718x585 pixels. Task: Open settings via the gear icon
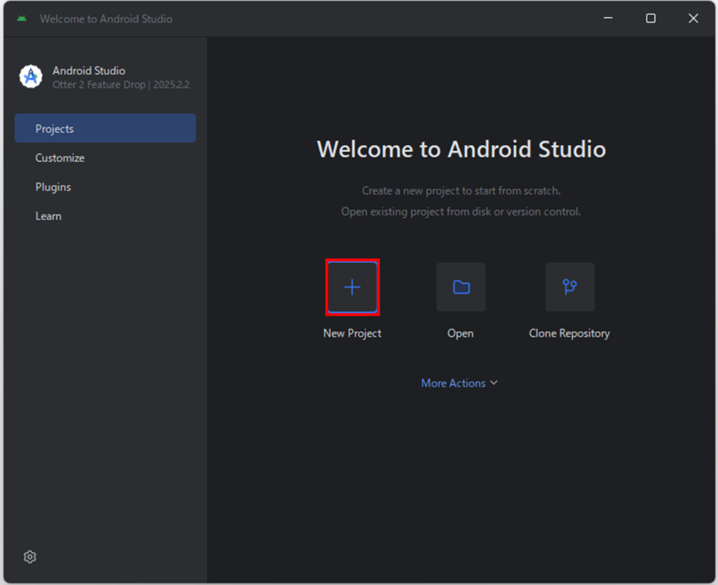(x=29, y=557)
